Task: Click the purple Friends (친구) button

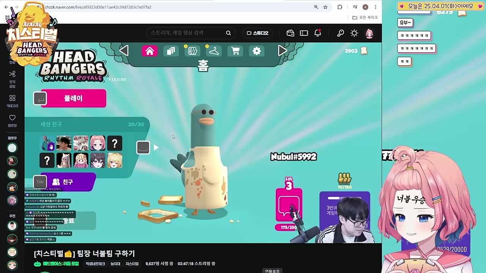Action: tap(68, 182)
